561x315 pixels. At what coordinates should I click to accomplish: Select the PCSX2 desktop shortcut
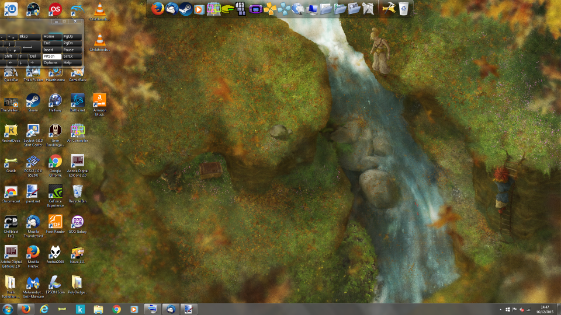(x=33, y=165)
